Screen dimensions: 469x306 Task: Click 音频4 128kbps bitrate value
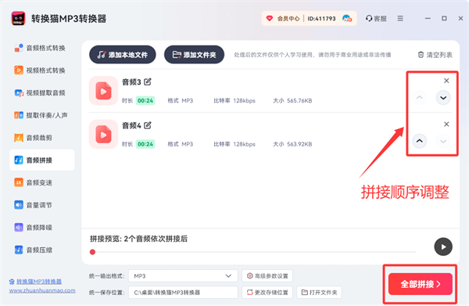pos(244,144)
